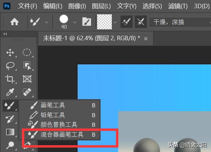
Task: Toggle the brush settings panel button
Action: 86,22
